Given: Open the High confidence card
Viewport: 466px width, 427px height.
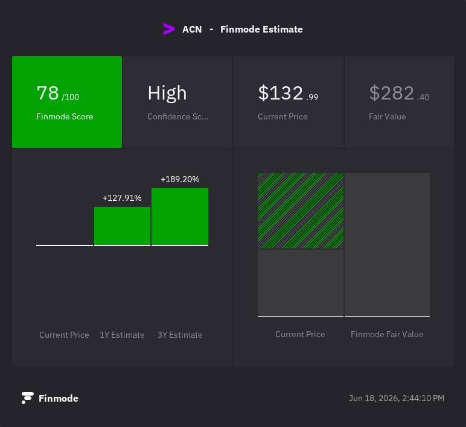Looking at the screenshot, I should (x=177, y=102).
